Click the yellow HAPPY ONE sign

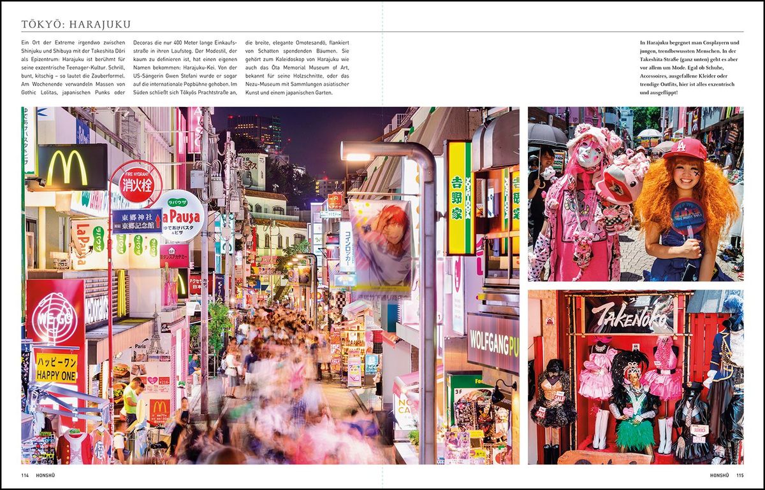coord(56,368)
